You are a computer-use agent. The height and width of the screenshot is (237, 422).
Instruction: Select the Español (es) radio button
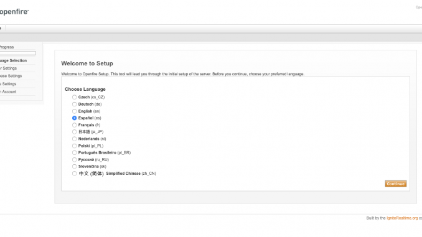[74, 118]
